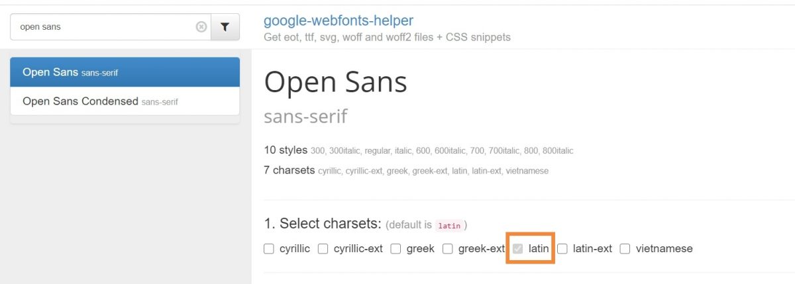Select Open Sans in the font list

[125, 72]
